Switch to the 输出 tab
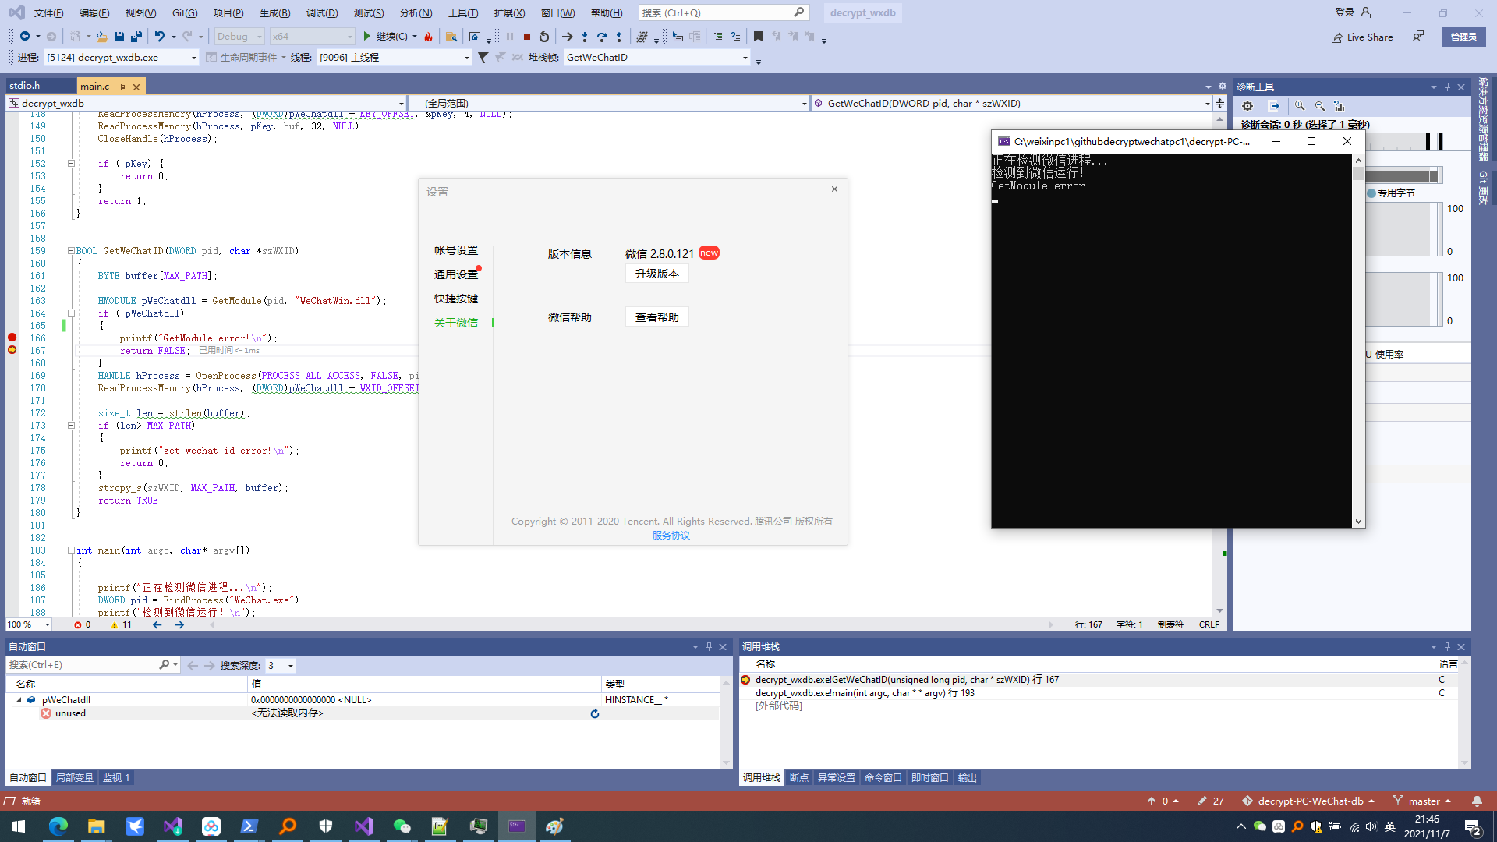This screenshot has width=1497, height=842. (968, 778)
